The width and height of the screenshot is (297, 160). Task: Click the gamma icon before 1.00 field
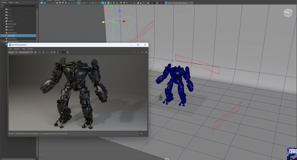[x=157, y=3]
